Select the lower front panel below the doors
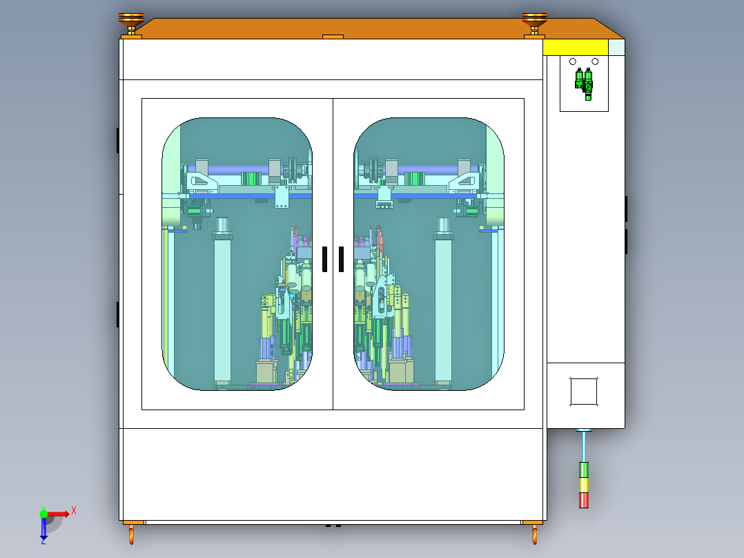The height and width of the screenshot is (558, 744). 333,474
